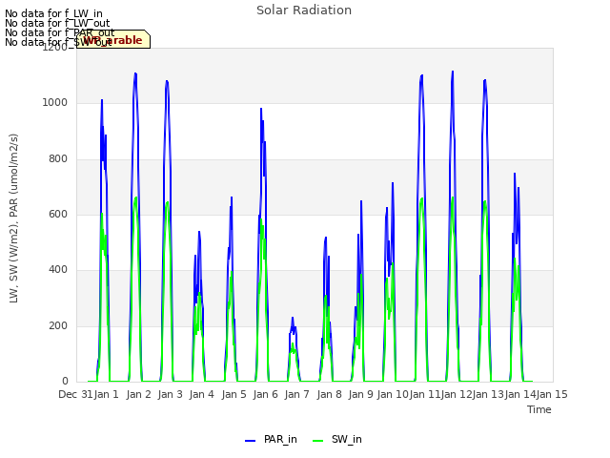Click the Jan 15 x-axis tick label
Viewport: 610px width, 458px height.
[552, 394]
